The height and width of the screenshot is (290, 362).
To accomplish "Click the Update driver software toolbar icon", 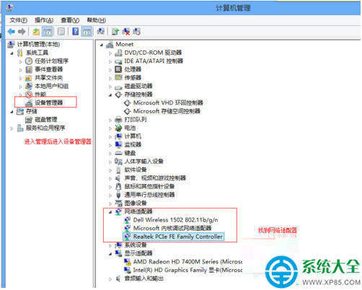I will pos(115,32).
